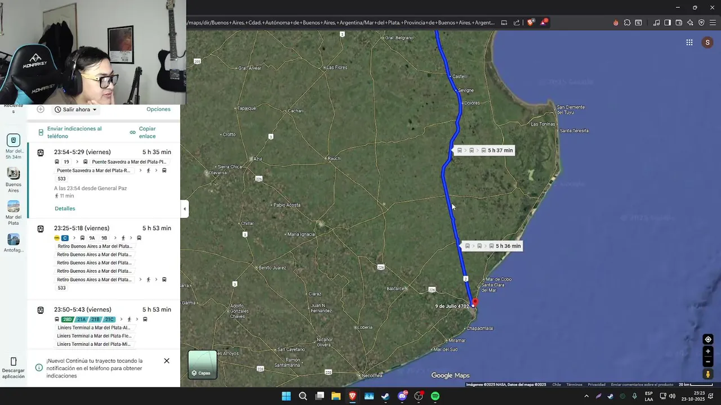Viewport: 721px width, 405px height.
Task: Click the install app icon in address bar
Action: tap(504, 22)
